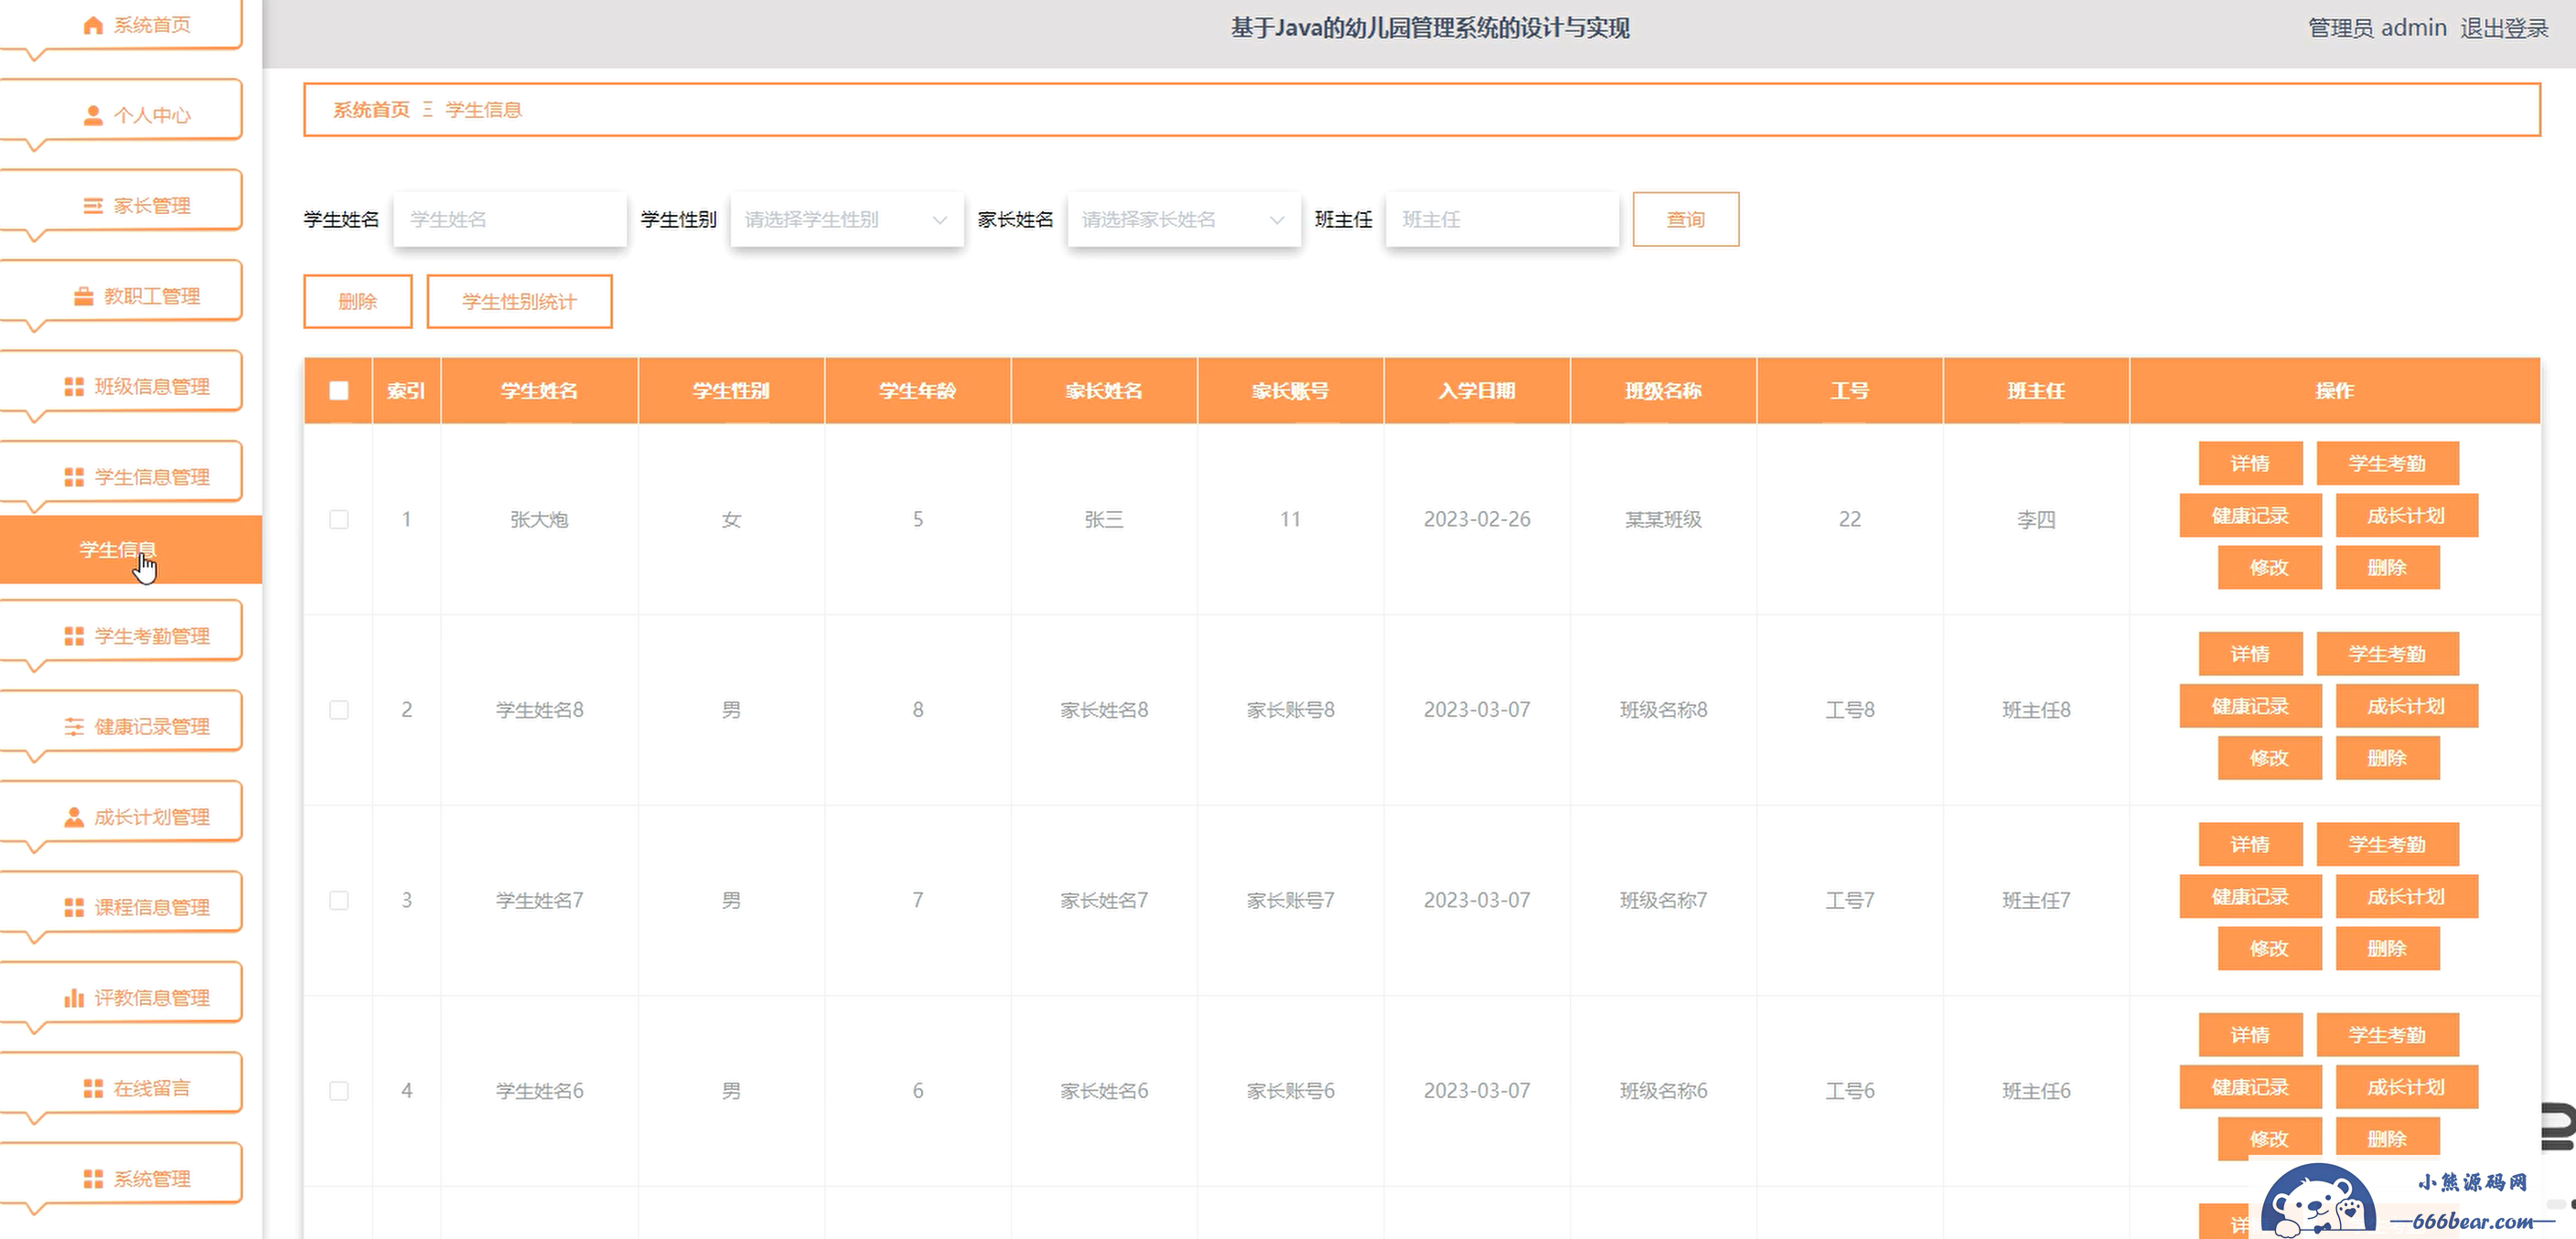Screen dimensions: 2576x1239
Task: Go to 个人中心 in sidebar
Action: pos(121,115)
